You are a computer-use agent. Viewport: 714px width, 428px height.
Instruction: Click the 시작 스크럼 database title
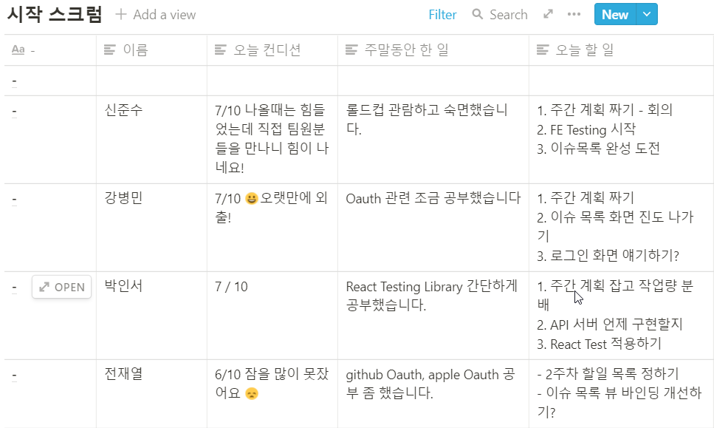coord(55,15)
